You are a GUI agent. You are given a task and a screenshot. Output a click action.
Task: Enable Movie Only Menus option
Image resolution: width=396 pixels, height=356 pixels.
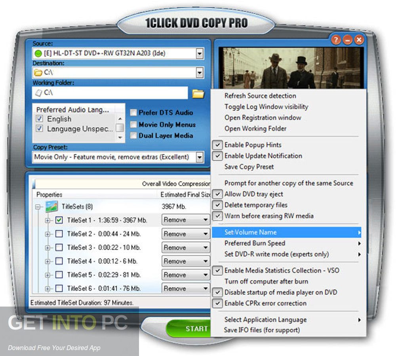coord(133,124)
